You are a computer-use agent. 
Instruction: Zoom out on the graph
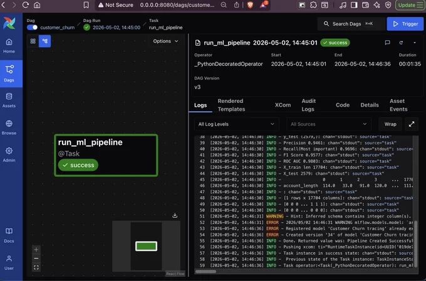click(36, 258)
